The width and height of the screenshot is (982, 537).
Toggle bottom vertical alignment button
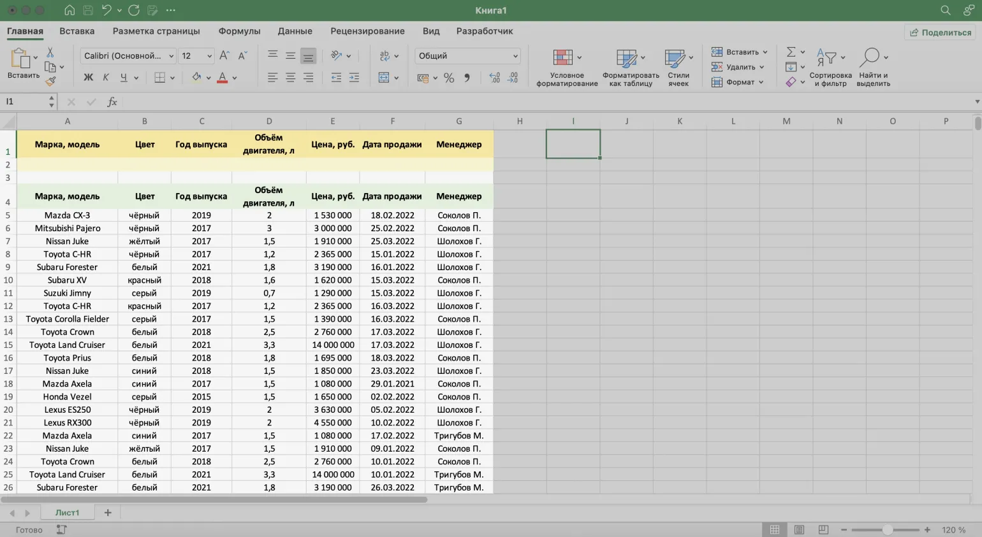(308, 56)
